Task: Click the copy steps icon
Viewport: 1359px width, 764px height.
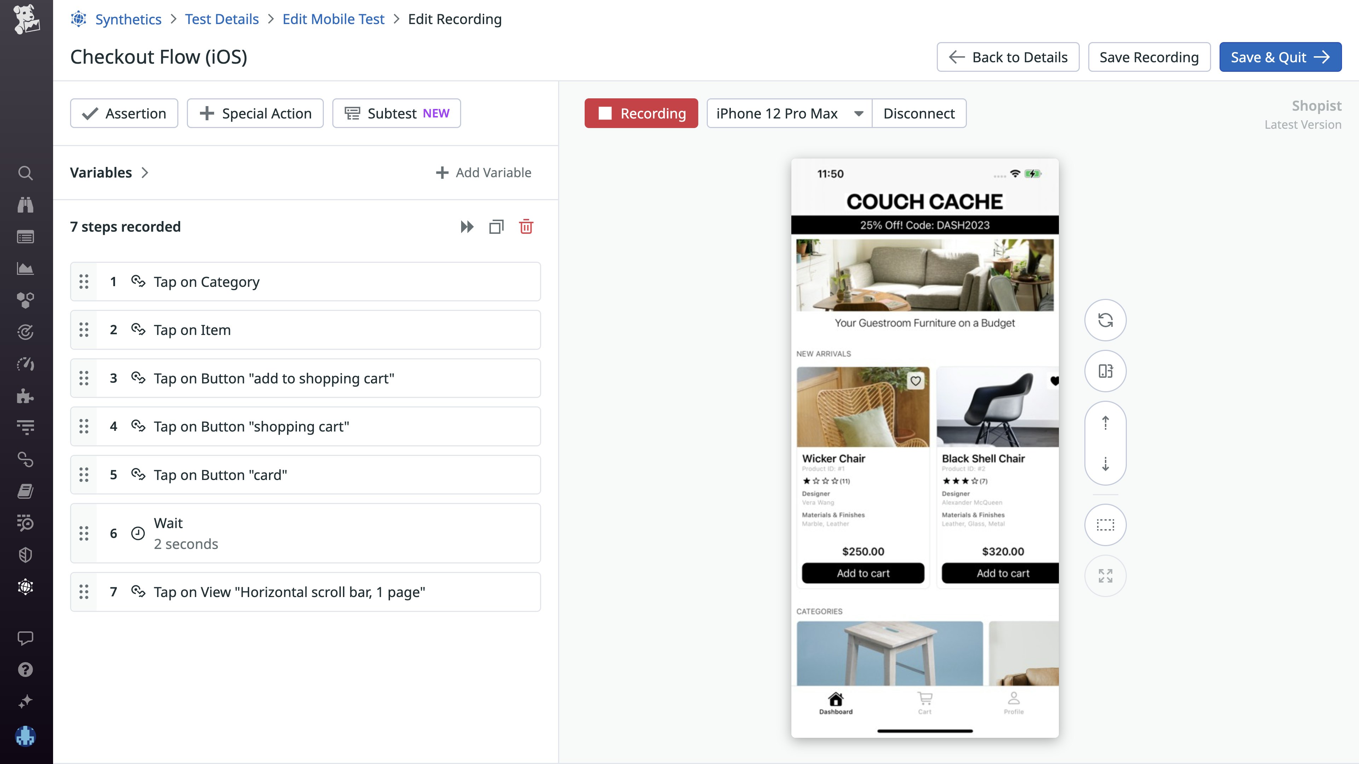Action: [x=496, y=227]
